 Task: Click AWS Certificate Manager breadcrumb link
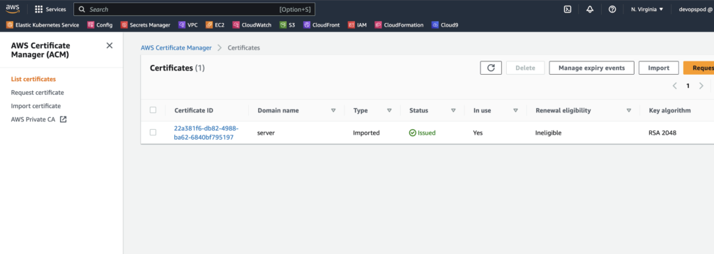click(176, 47)
